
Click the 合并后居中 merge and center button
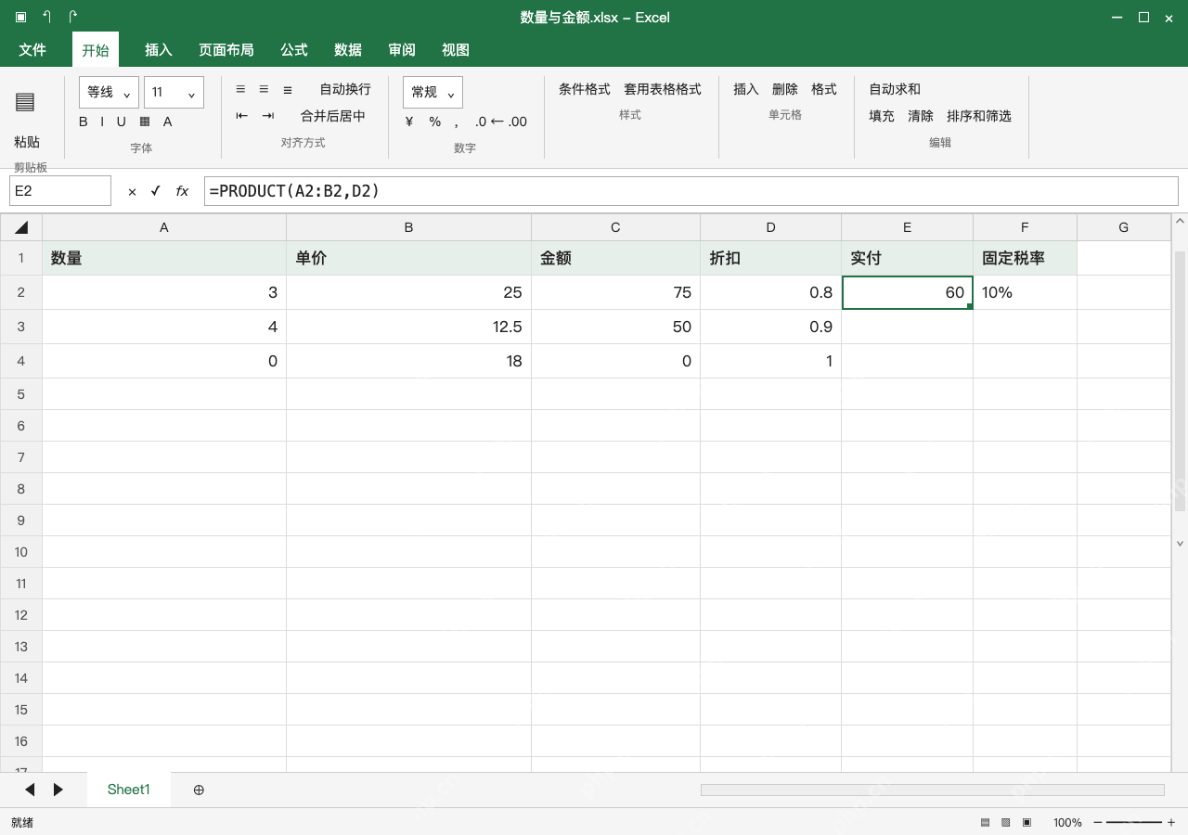tap(333, 116)
